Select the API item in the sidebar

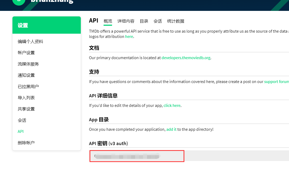point(21,132)
